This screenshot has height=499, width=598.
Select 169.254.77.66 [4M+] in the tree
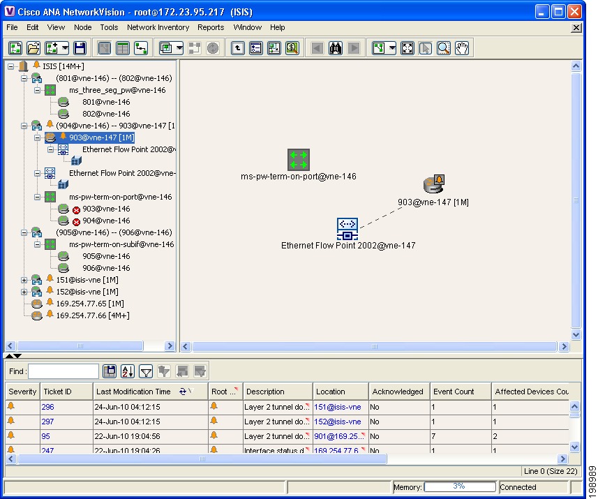(93, 315)
